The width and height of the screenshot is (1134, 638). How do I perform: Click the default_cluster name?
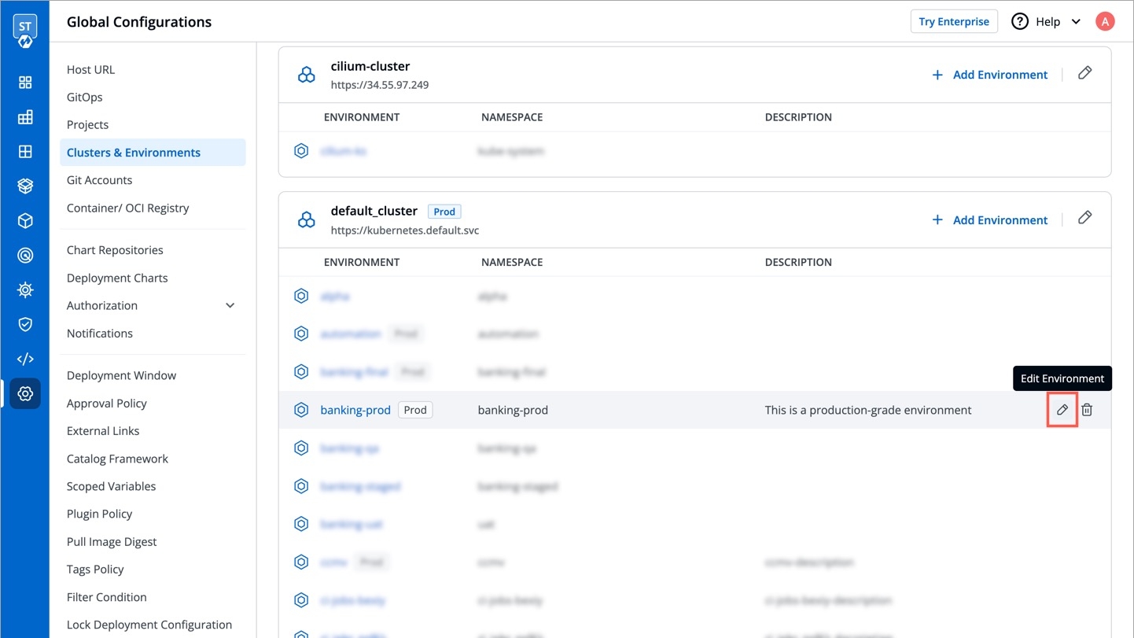(x=374, y=211)
